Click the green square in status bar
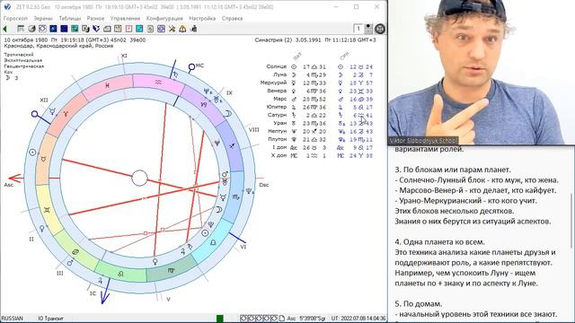 coord(219,319)
